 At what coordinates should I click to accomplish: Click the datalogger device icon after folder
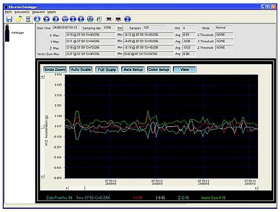pos(28,19)
